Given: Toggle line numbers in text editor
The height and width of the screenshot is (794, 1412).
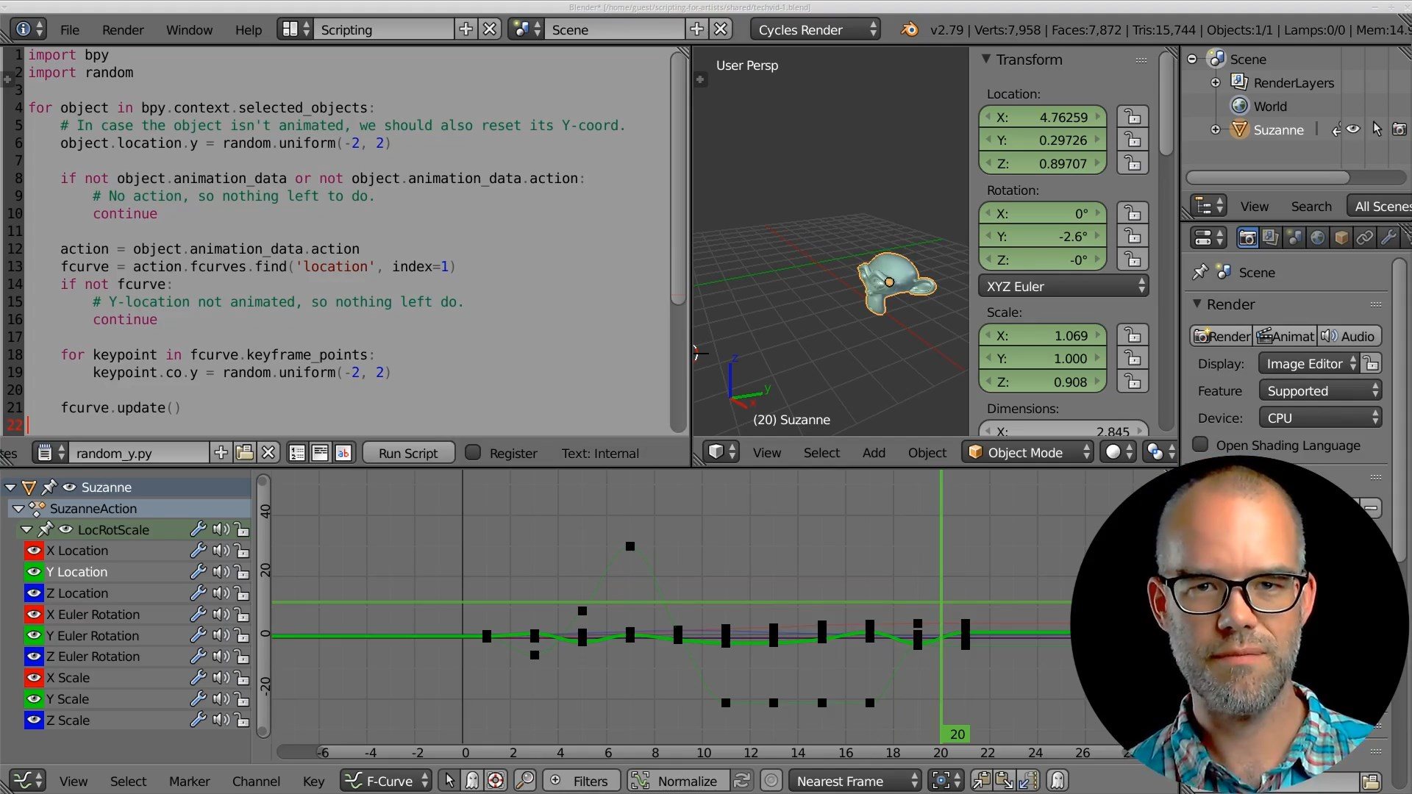Looking at the screenshot, I should (297, 453).
